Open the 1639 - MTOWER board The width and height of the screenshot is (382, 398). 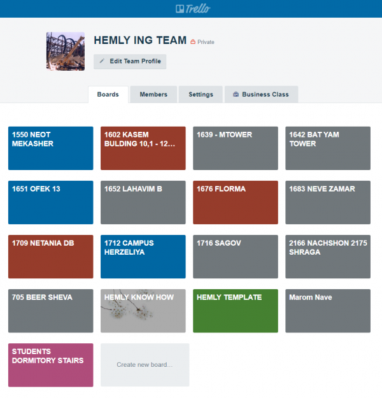click(x=236, y=148)
